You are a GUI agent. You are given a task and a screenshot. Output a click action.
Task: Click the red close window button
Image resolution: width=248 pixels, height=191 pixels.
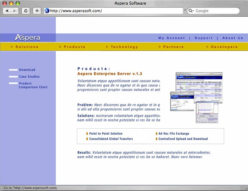click(x=5, y=3)
